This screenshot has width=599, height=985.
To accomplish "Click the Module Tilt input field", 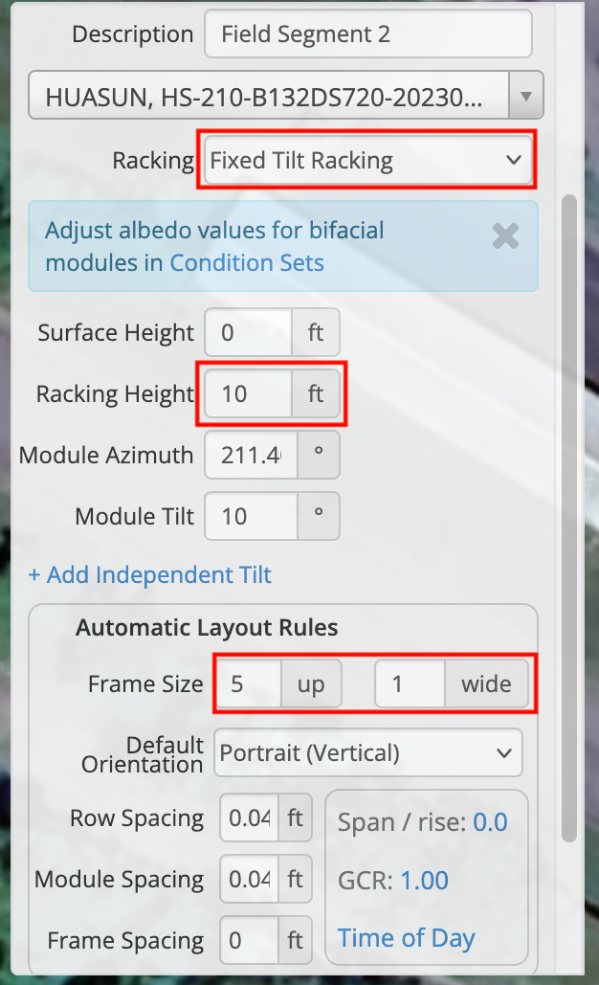I will pos(251,516).
